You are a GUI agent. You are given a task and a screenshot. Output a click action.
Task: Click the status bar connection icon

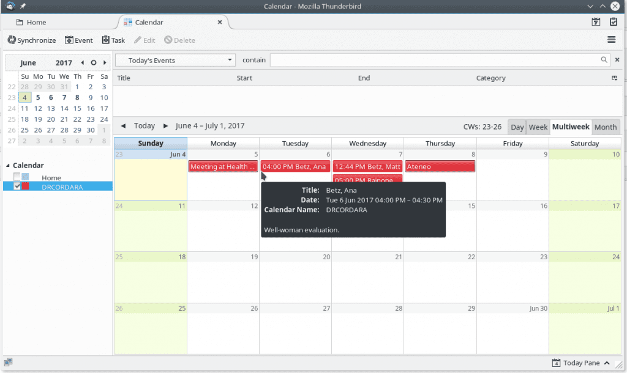[x=8, y=362]
